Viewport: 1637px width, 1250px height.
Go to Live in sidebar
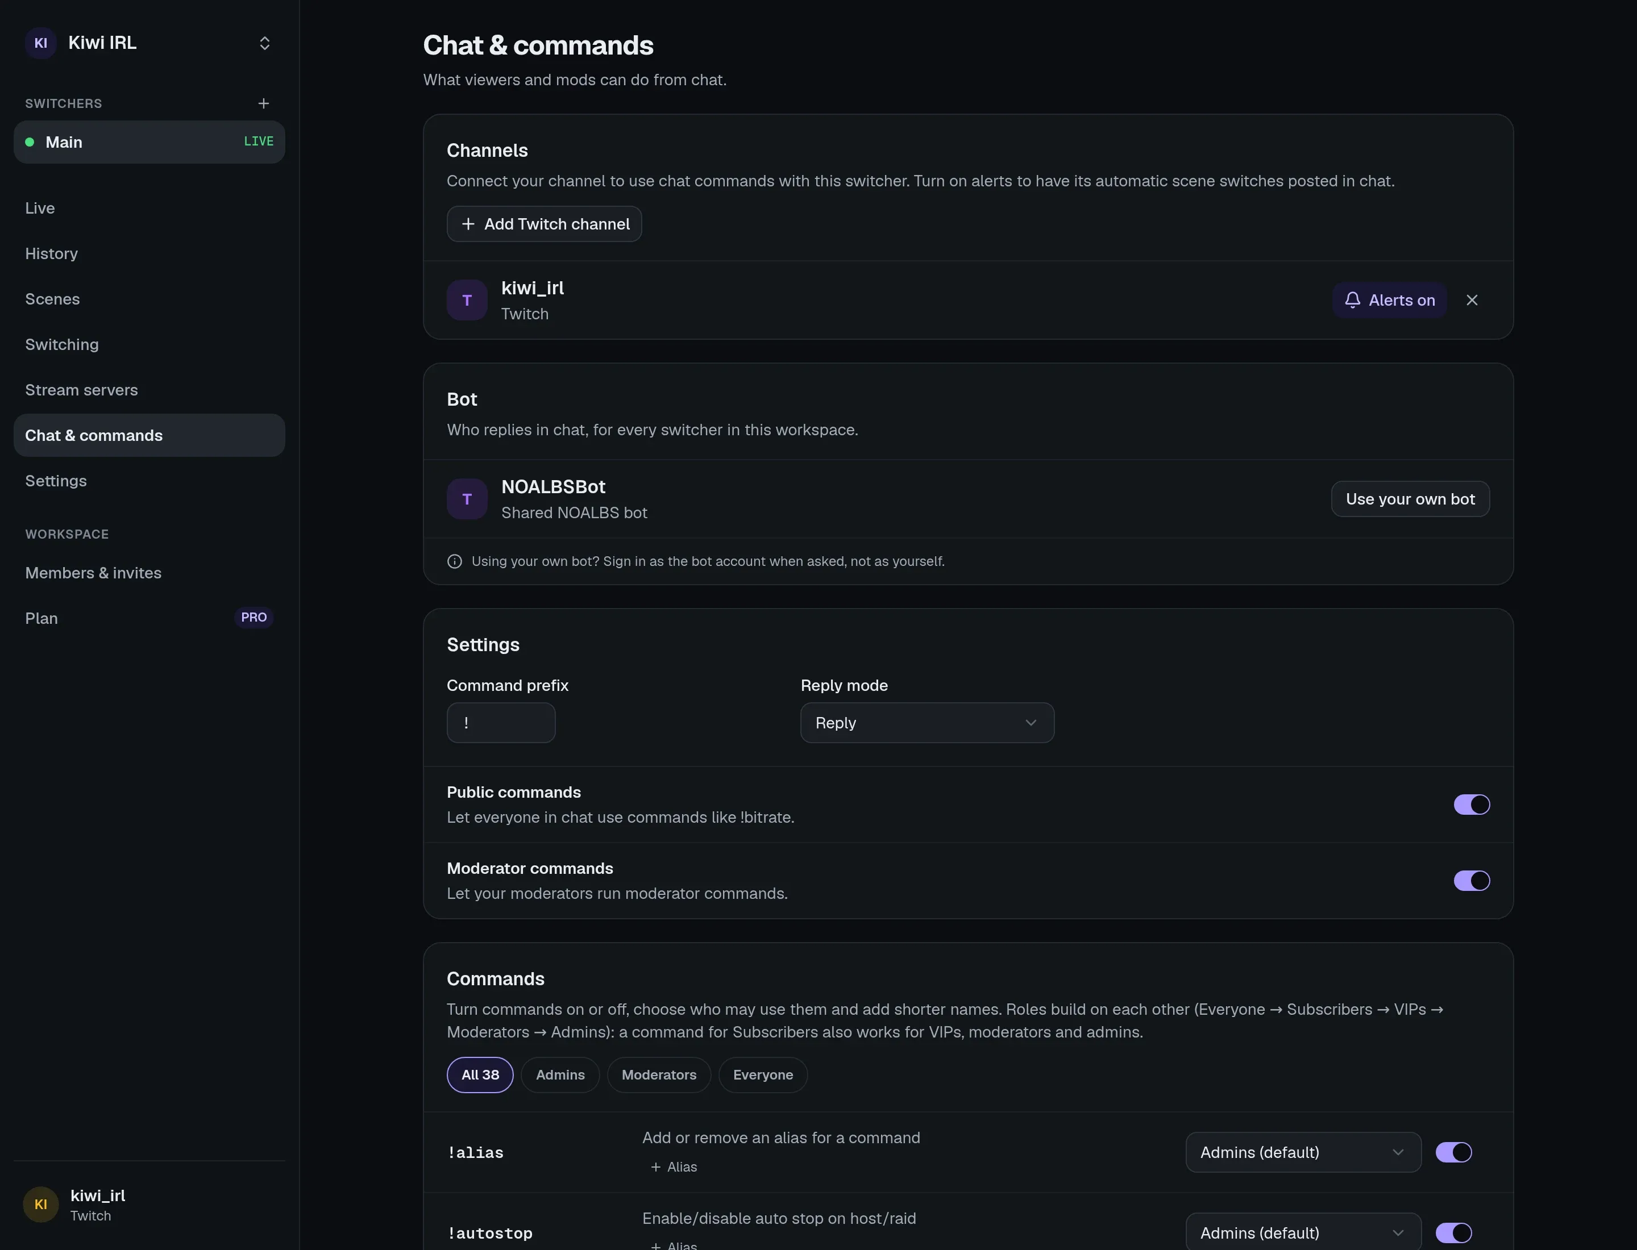pyautogui.click(x=149, y=209)
